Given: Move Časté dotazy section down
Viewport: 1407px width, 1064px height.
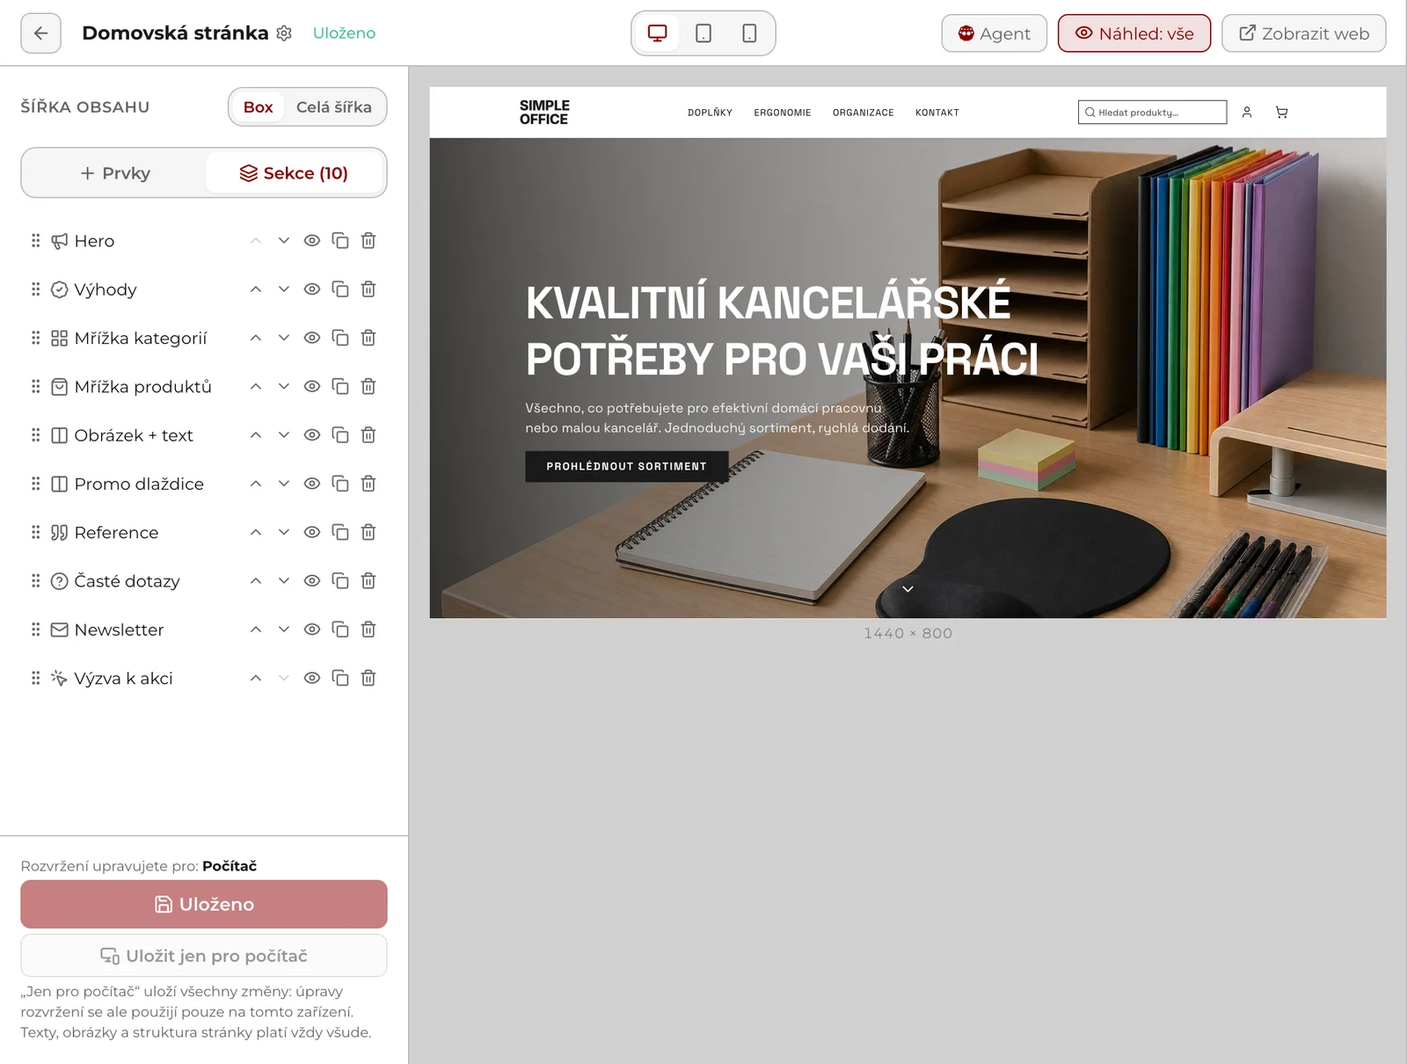Looking at the screenshot, I should point(284,581).
